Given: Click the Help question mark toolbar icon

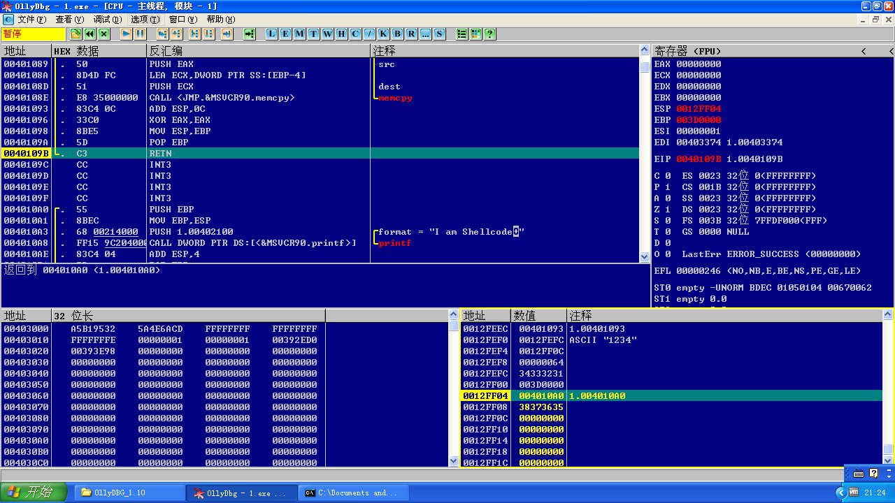Looking at the screenshot, I should coord(490,34).
